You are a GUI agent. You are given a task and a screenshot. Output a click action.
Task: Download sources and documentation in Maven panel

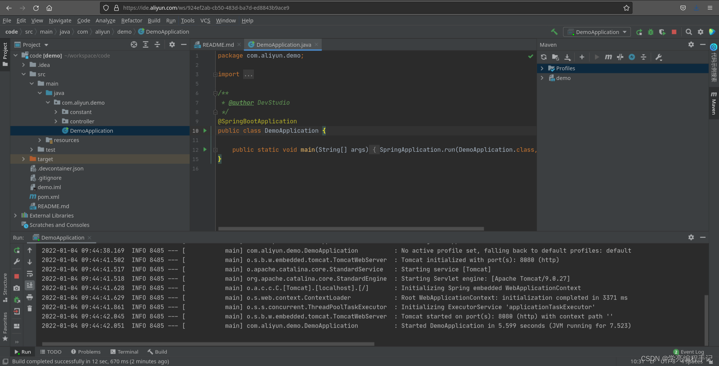(567, 57)
